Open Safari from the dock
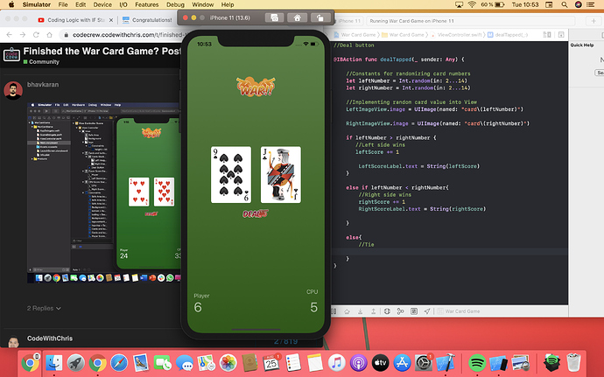The height and width of the screenshot is (377, 604). [x=119, y=361]
